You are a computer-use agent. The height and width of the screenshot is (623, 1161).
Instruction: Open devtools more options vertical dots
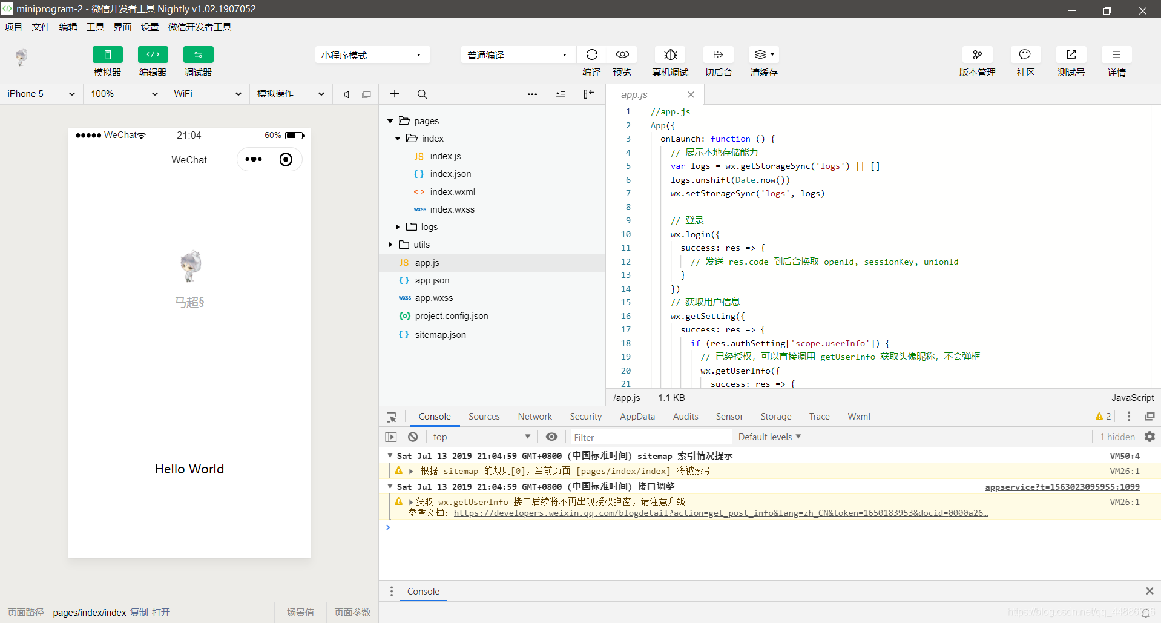point(1129,417)
